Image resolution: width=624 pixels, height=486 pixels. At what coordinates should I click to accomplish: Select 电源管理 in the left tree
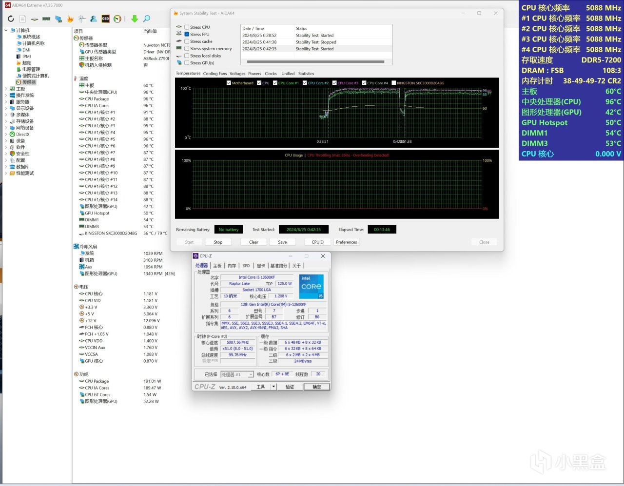point(31,69)
